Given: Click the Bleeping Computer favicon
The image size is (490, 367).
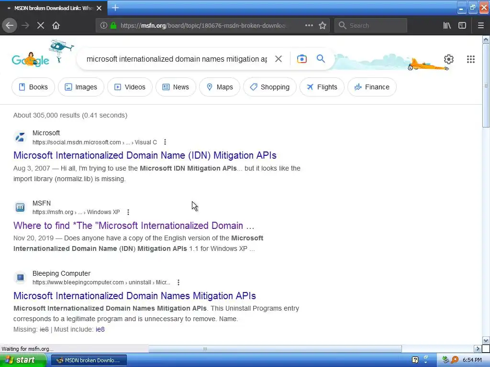Looking at the screenshot, I should (20, 278).
